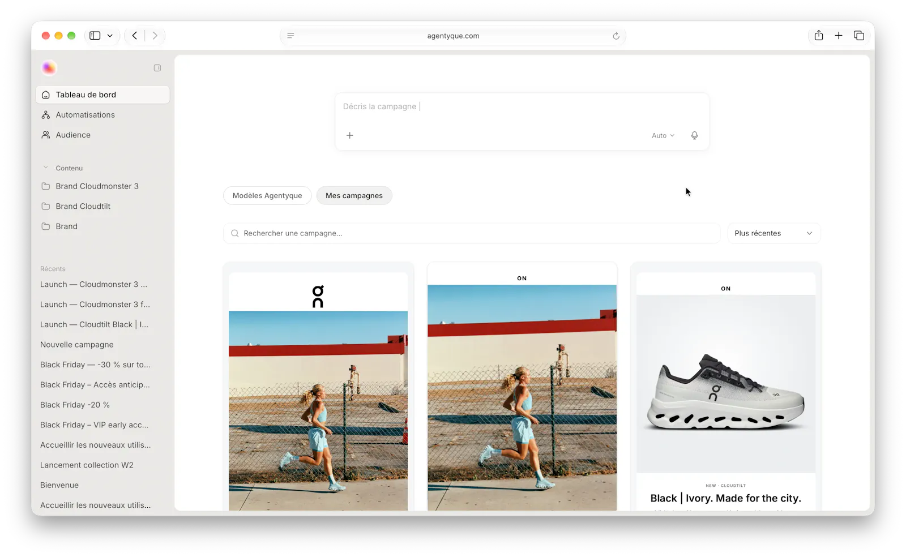Toggle the Safari sidebar button
The image size is (906, 557).
click(x=95, y=36)
